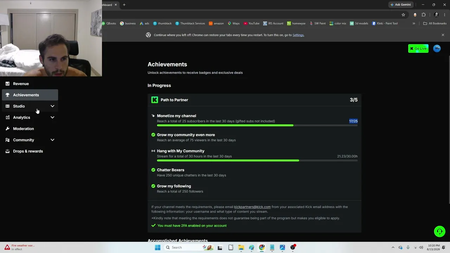The width and height of the screenshot is (450, 253).
Task: Click Ask Gemini in Chrome title bar
Action: coord(400,5)
